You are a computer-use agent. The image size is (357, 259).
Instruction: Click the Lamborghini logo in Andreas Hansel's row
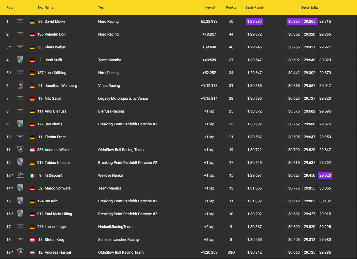(20, 252)
